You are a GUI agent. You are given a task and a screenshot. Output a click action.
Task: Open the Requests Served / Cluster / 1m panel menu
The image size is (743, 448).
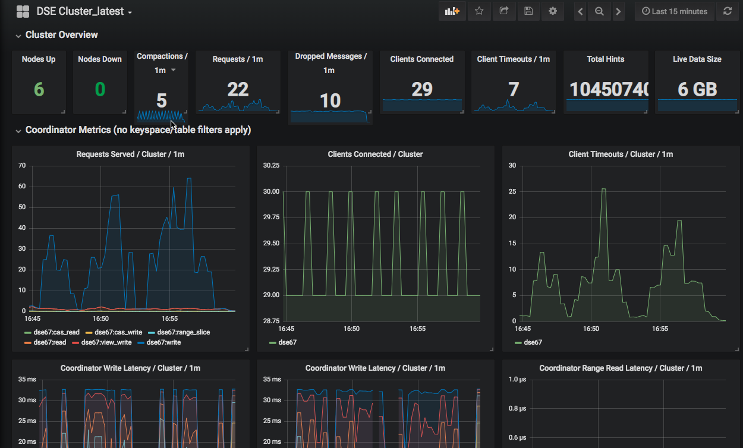(x=130, y=154)
